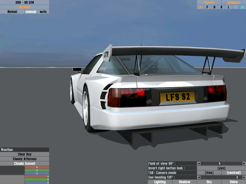Image resolution: width=246 pixels, height=184 pixels.
Task: Choose Clear Day weather
Action: pyautogui.click(x=25, y=154)
